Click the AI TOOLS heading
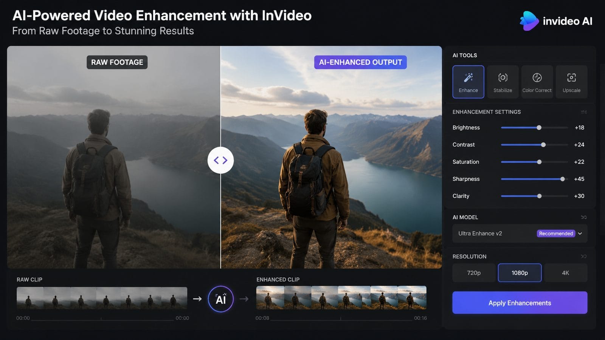 pyautogui.click(x=465, y=55)
